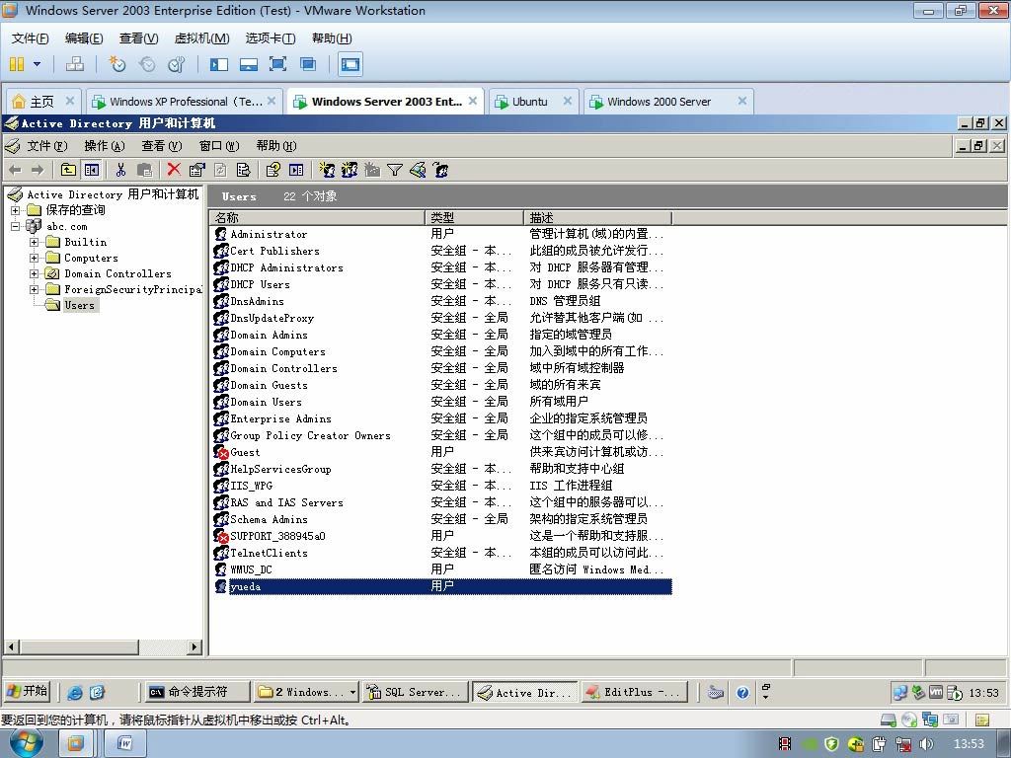
Task: Open the 操作(A) menu in Active Directory
Action: (105, 146)
